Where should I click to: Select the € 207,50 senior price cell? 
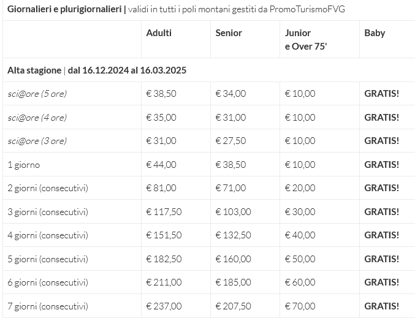coord(233,306)
